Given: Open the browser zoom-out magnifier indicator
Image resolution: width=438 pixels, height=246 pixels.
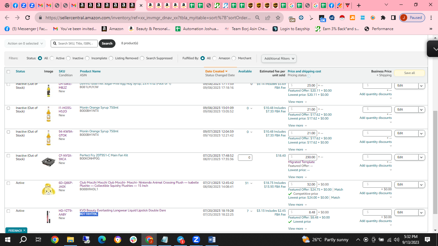Looking at the screenshot, I should coord(257,18).
